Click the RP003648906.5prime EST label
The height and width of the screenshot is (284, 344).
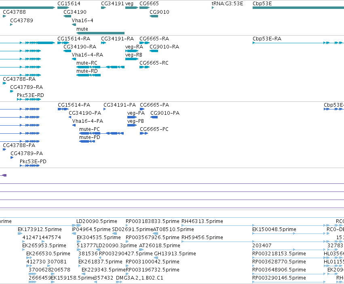coord(279,270)
